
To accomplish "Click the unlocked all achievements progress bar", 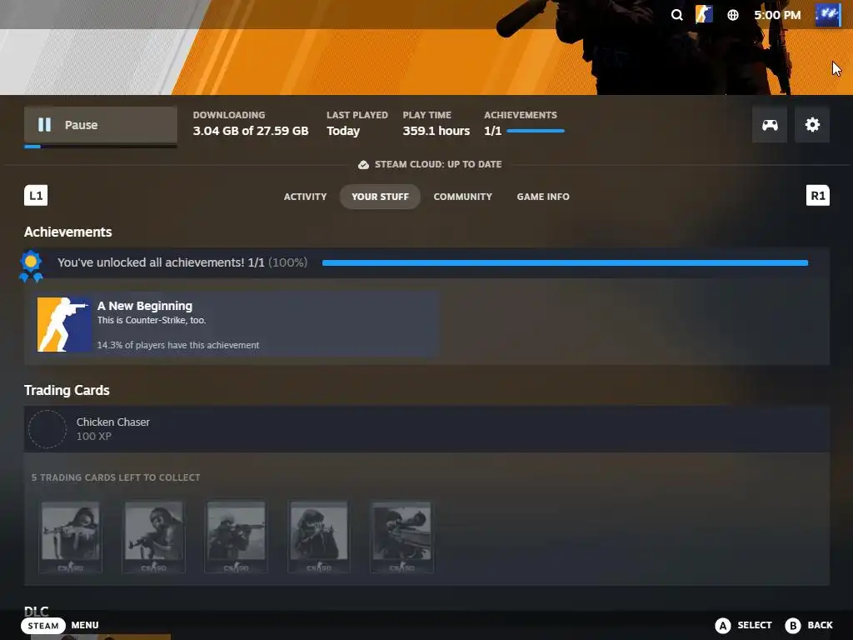I will (x=565, y=262).
